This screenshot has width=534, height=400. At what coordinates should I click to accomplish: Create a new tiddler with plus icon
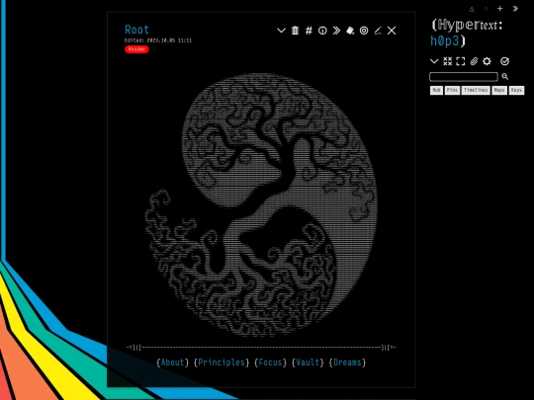[499, 9]
